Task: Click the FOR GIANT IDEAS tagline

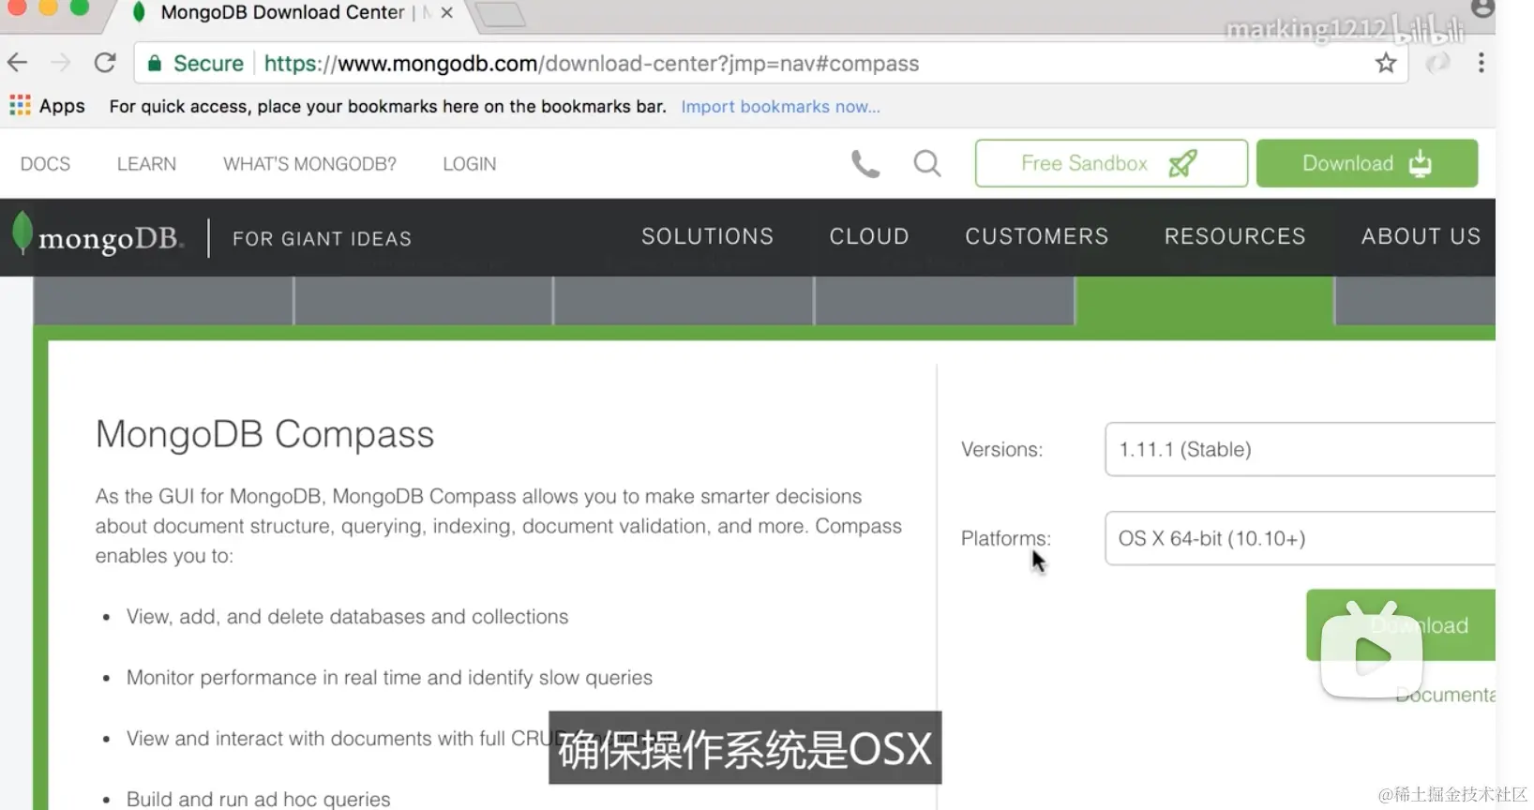Action: tap(323, 239)
